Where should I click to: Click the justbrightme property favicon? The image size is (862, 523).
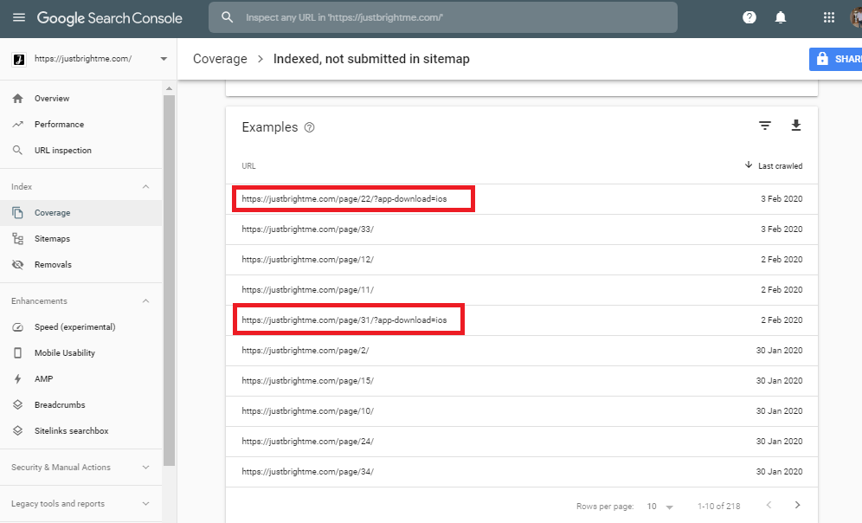pyautogui.click(x=19, y=59)
